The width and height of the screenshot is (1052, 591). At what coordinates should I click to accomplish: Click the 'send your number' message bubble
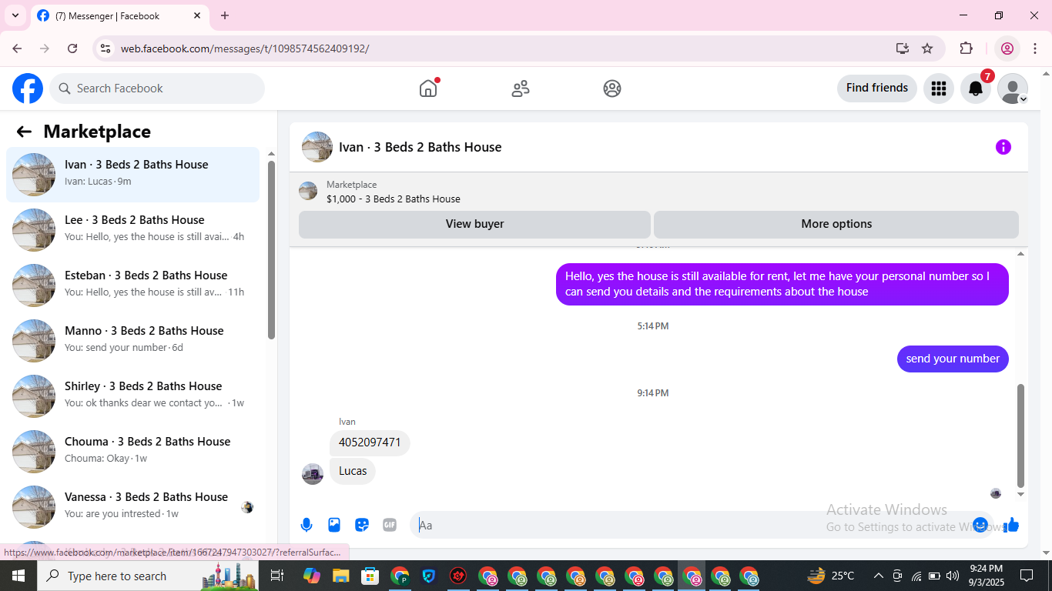pos(953,359)
